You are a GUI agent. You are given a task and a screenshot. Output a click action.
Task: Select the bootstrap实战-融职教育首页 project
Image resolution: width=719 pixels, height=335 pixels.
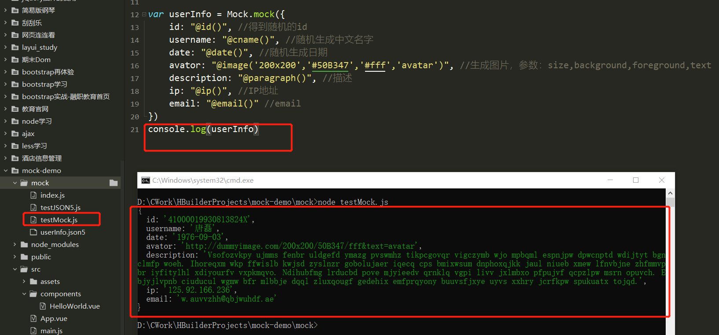tap(66, 96)
